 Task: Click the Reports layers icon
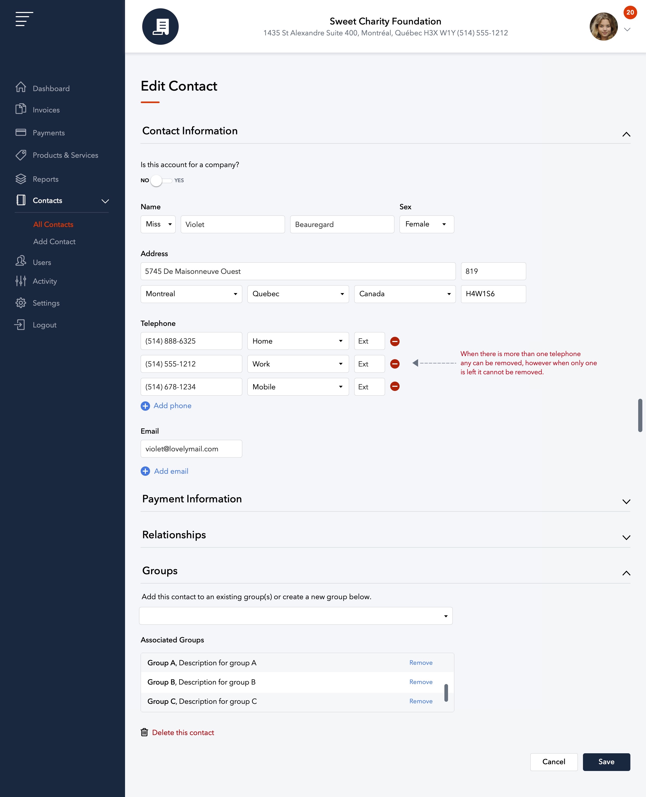pyautogui.click(x=21, y=179)
